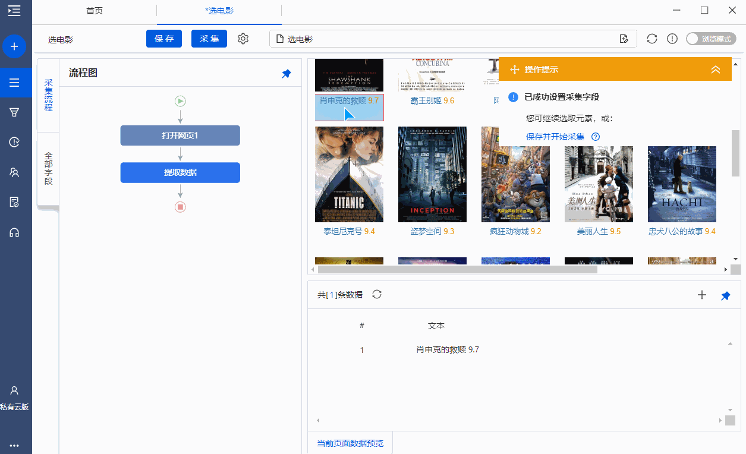746x454 pixels.
Task: Click row number 1 in data table
Action: (x=362, y=350)
